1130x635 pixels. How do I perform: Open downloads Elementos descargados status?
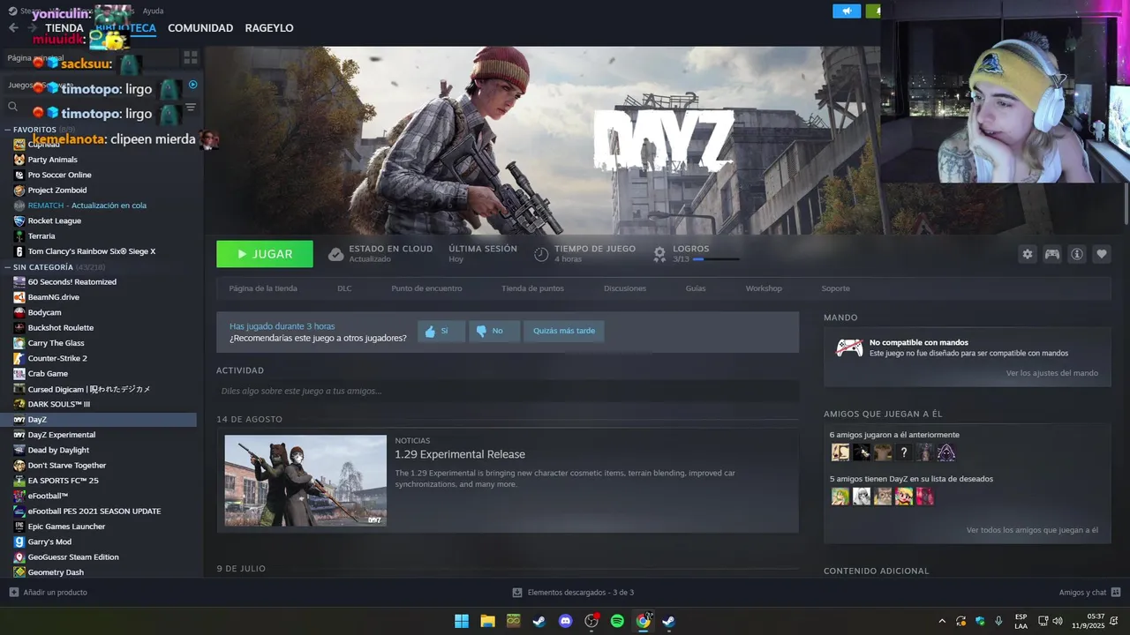(573, 592)
